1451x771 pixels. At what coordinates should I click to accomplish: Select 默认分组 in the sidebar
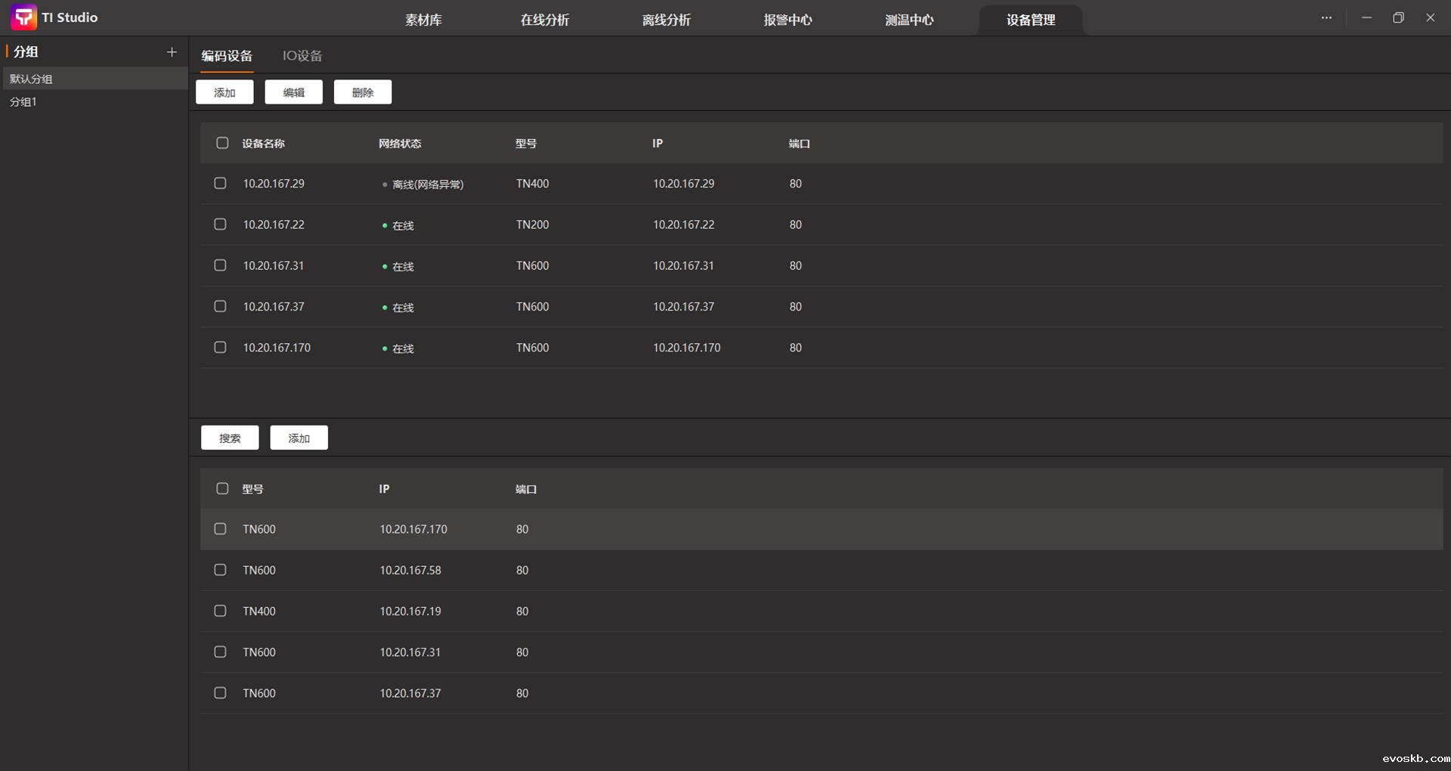click(x=31, y=79)
